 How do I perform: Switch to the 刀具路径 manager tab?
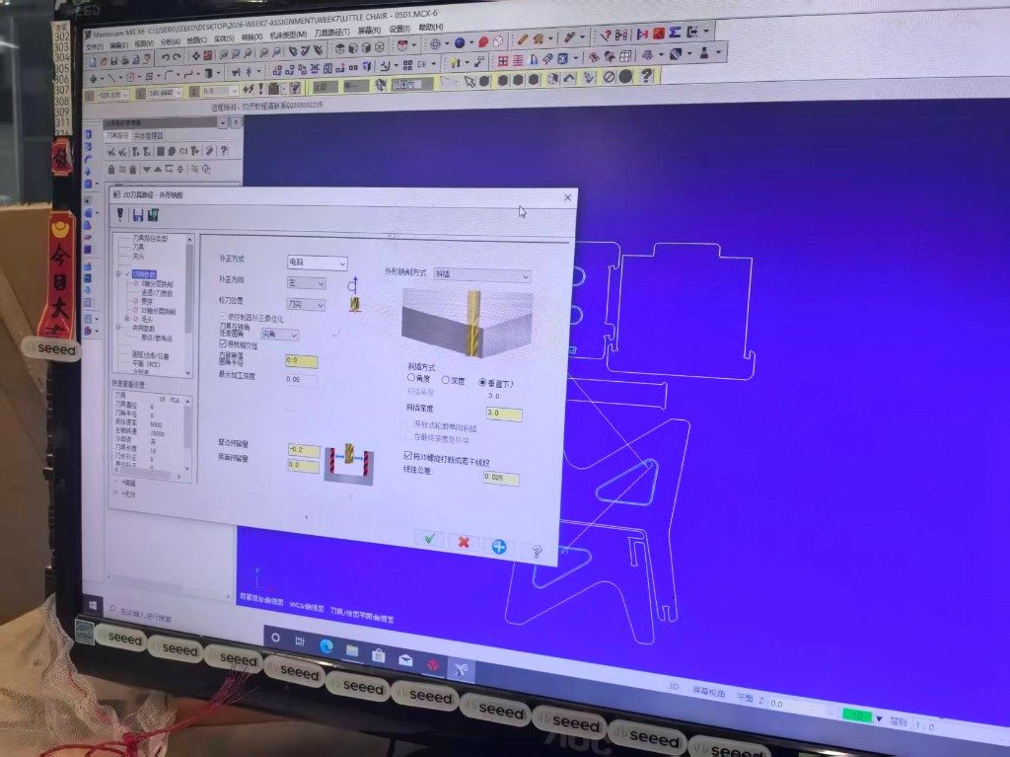tap(118, 136)
